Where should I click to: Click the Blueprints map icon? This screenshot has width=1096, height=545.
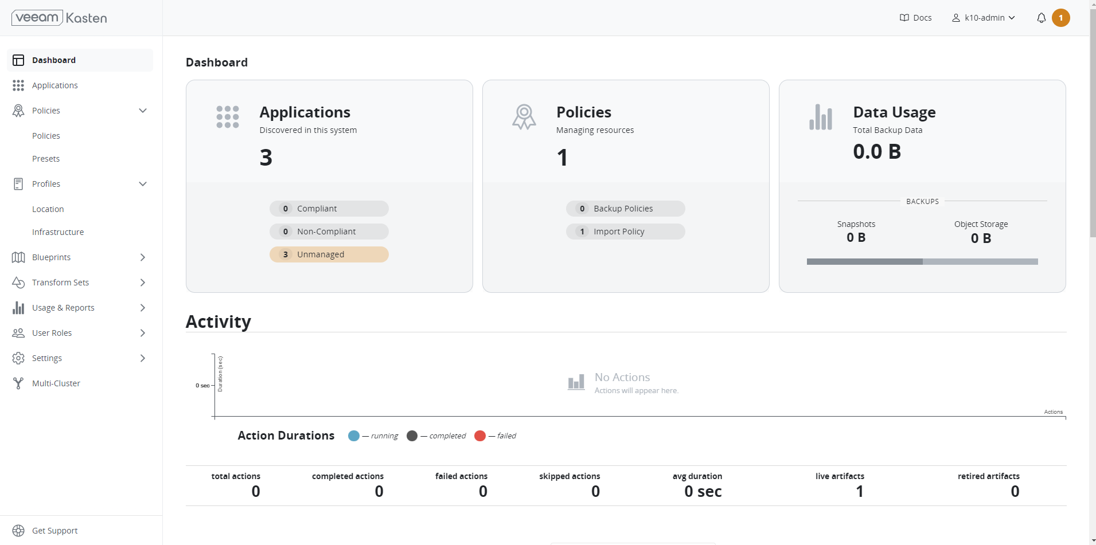(18, 257)
